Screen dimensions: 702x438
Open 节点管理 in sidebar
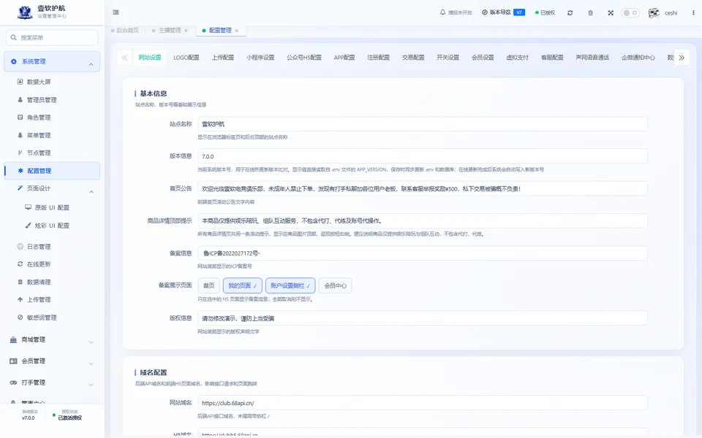[39, 153]
